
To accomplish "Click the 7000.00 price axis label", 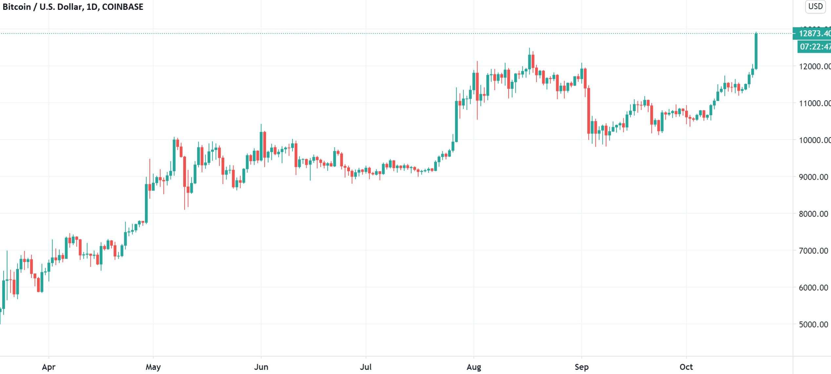I will pyautogui.click(x=813, y=251).
